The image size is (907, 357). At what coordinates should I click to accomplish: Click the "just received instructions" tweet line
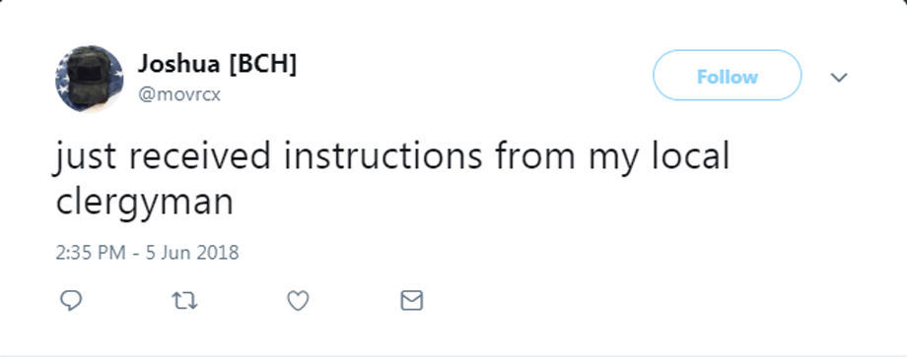(392, 156)
